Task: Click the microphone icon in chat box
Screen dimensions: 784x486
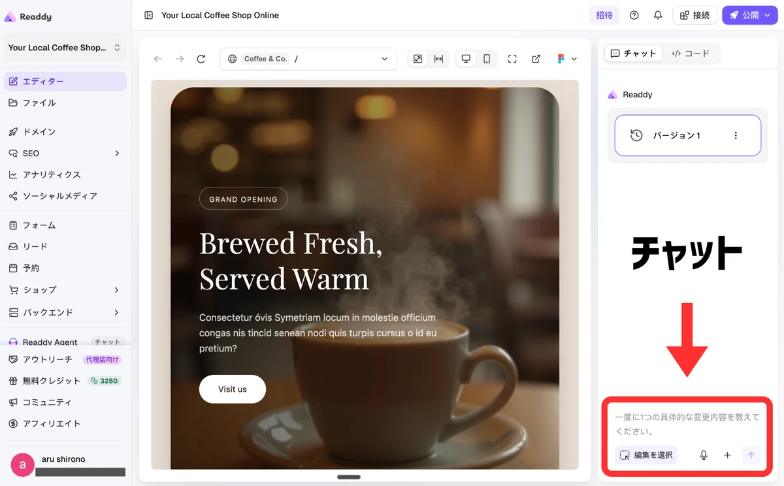Action: (704, 455)
